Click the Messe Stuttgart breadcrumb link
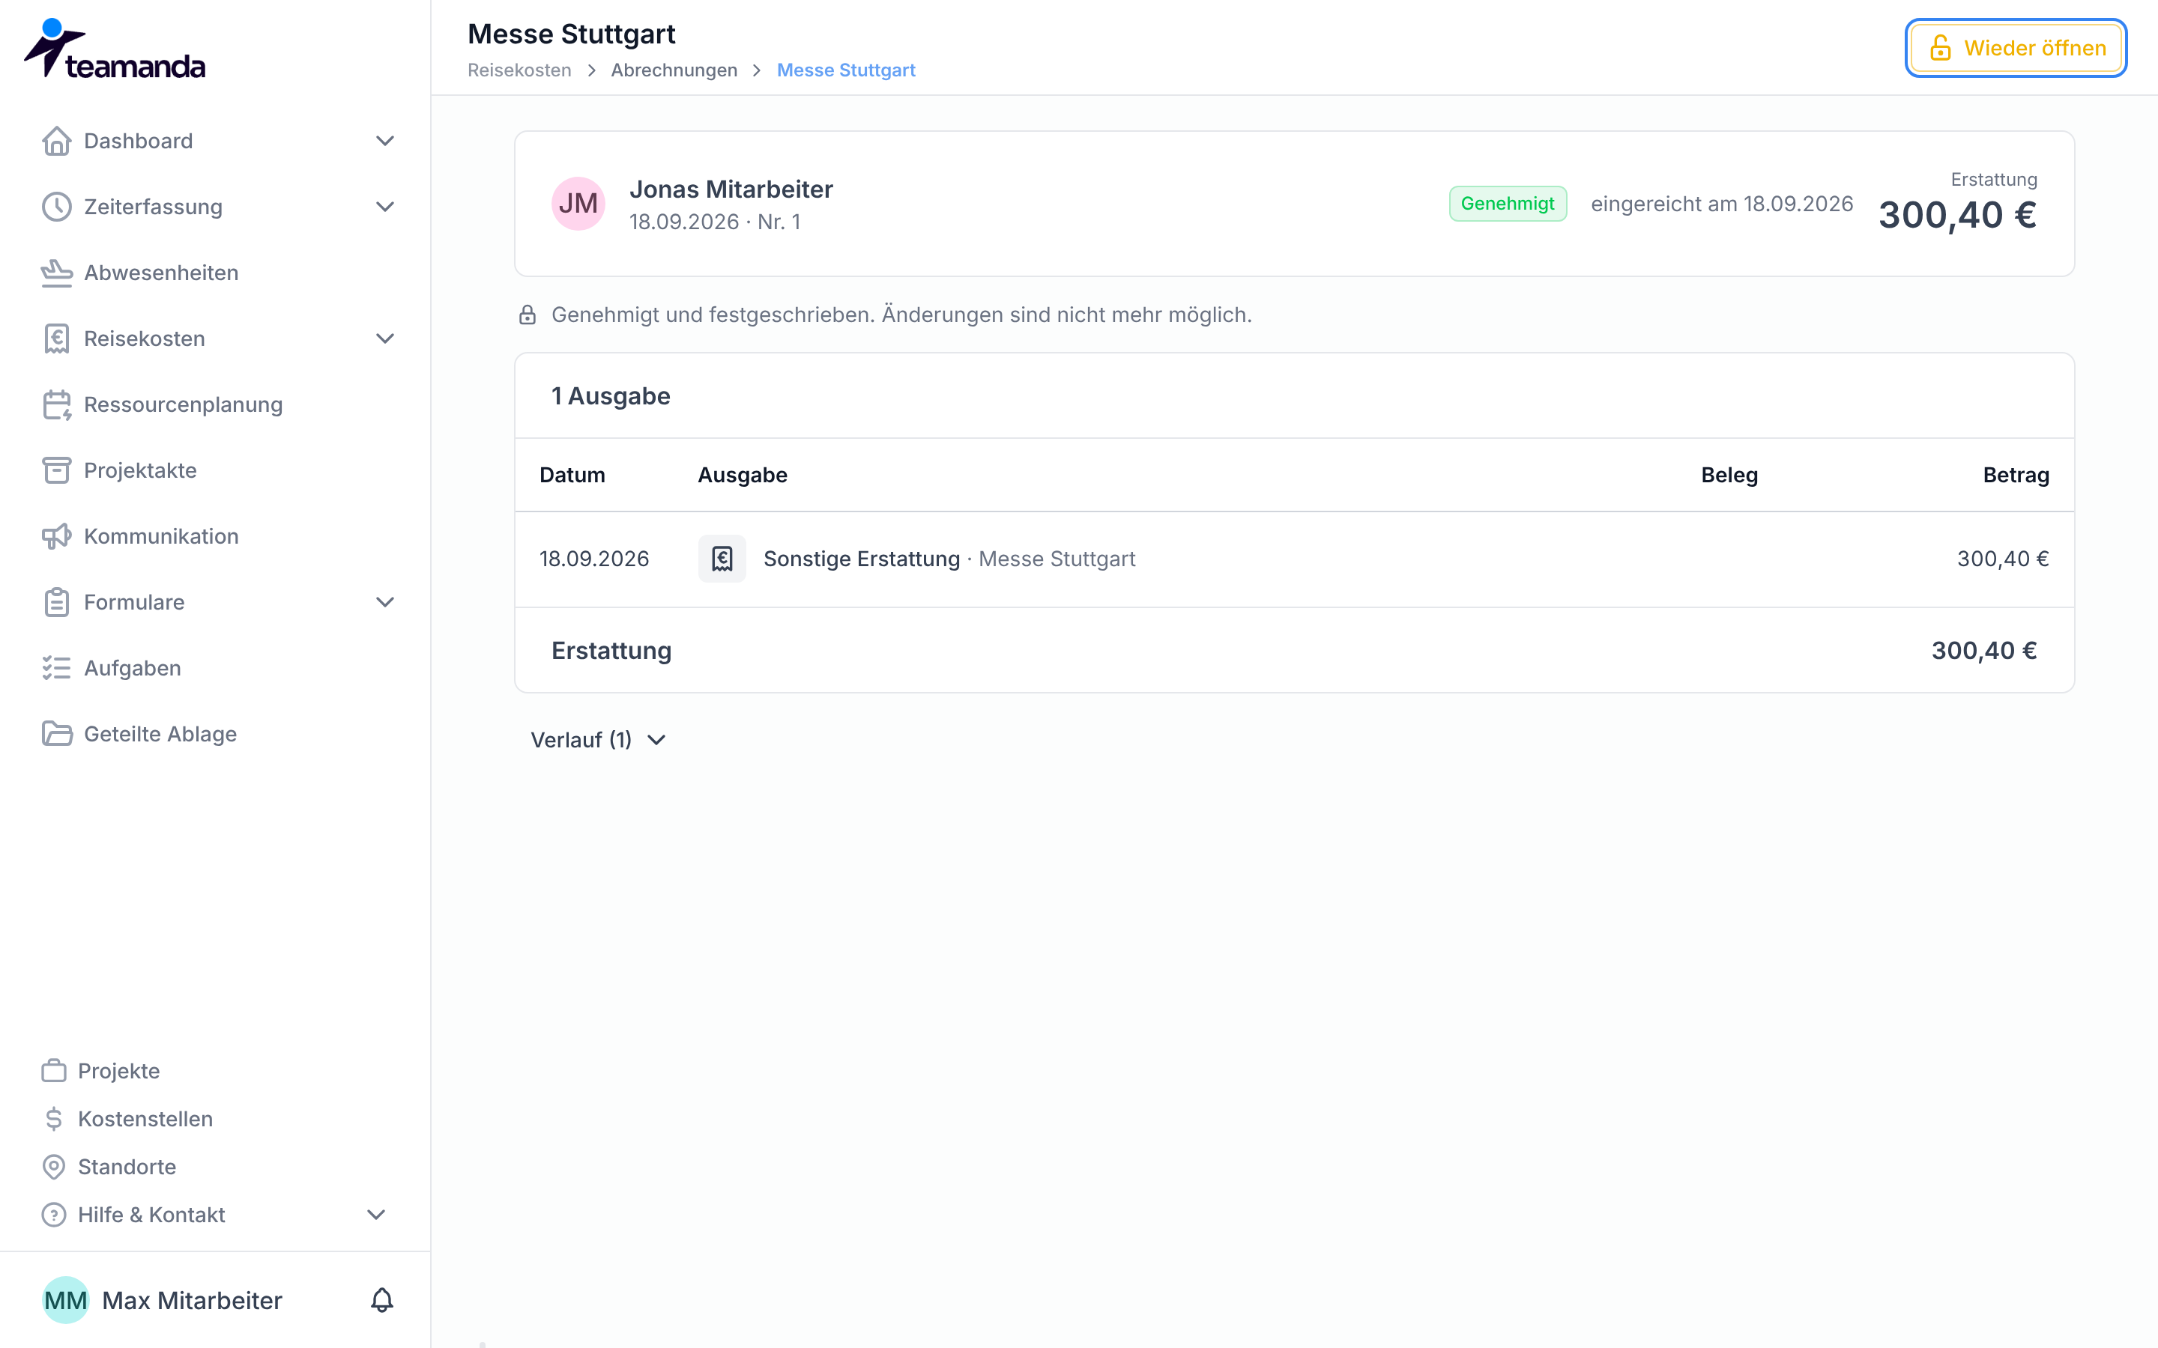Viewport: 2158px width, 1348px height. (846, 70)
